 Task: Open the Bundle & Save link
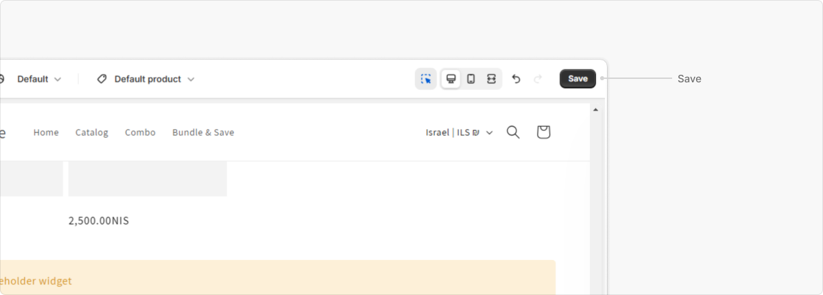203,132
